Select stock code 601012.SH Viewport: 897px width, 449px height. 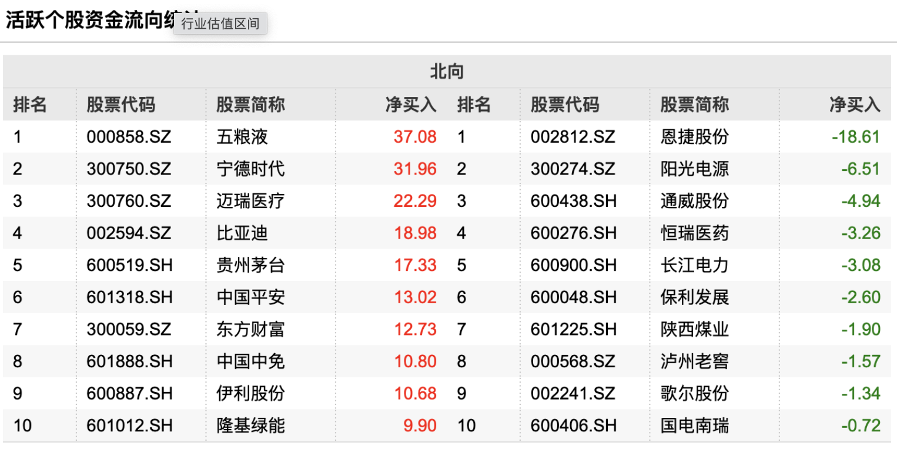point(130,425)
